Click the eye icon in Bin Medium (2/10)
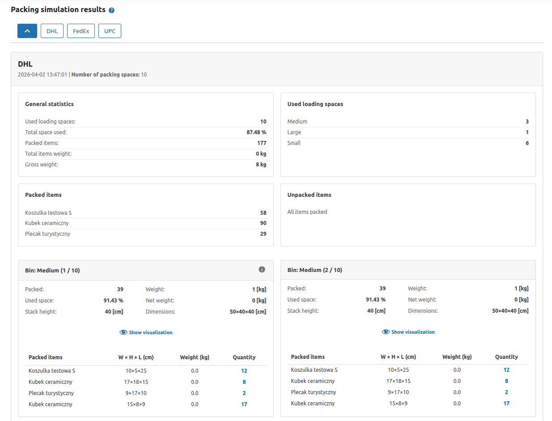This screenshot has width=552, height=421. 385,332
